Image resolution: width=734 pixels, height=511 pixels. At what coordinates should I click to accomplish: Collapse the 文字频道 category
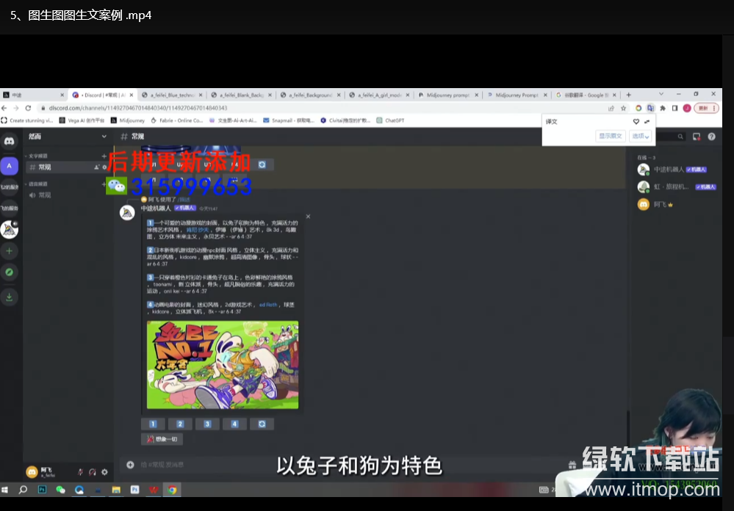(x=37, y=156)
